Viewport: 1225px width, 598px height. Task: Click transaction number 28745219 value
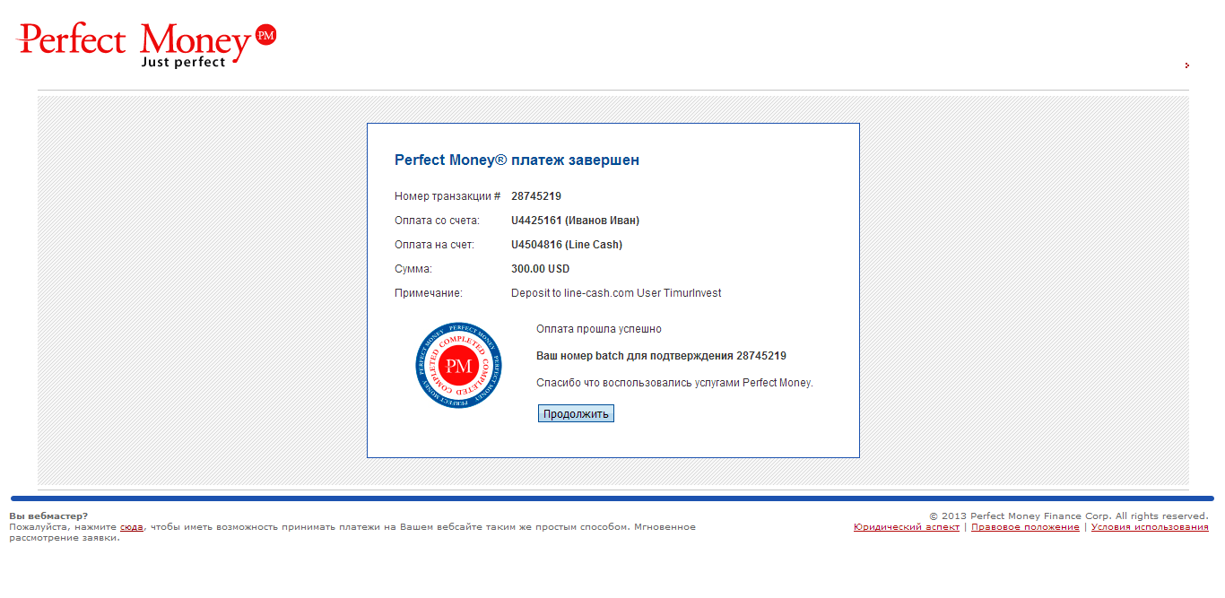coord(535,196)
